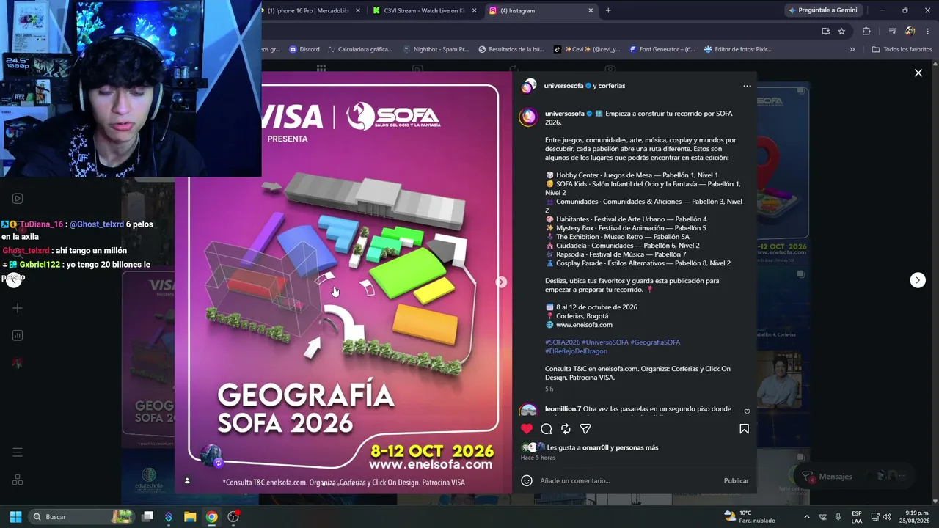Bookmark this page with the star icon
This screenshot has height=528, width=939.
tap(841, 31)
